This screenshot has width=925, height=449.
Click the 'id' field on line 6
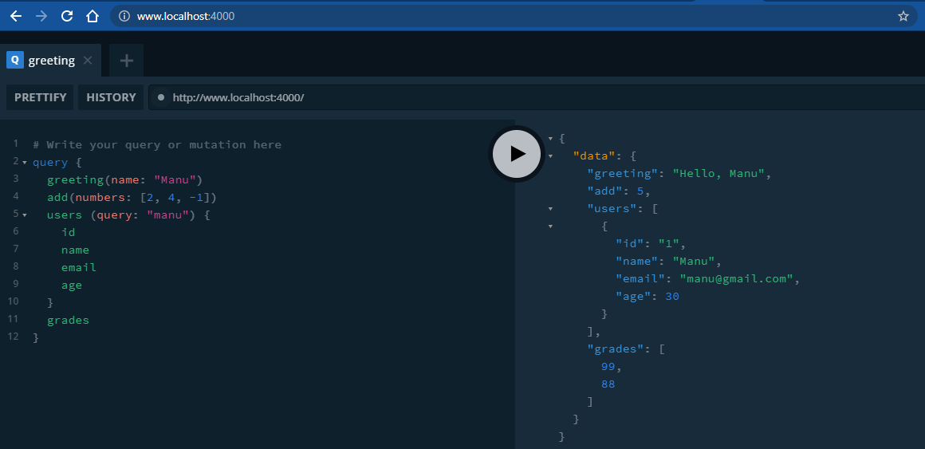[69, 232]
